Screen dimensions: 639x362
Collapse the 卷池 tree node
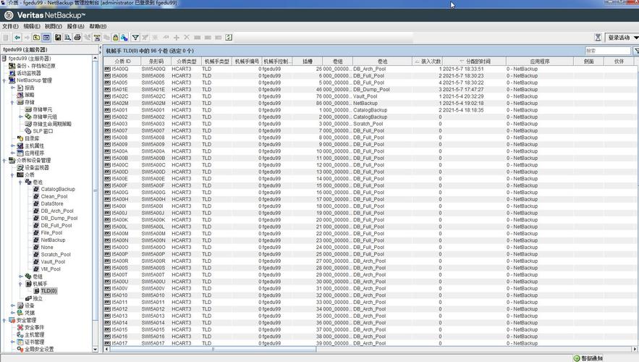pyautogui.click(x=21, y=182)
